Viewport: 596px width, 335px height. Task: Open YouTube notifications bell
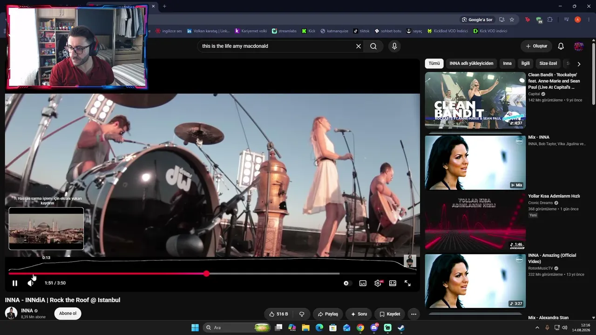(561, 46)
